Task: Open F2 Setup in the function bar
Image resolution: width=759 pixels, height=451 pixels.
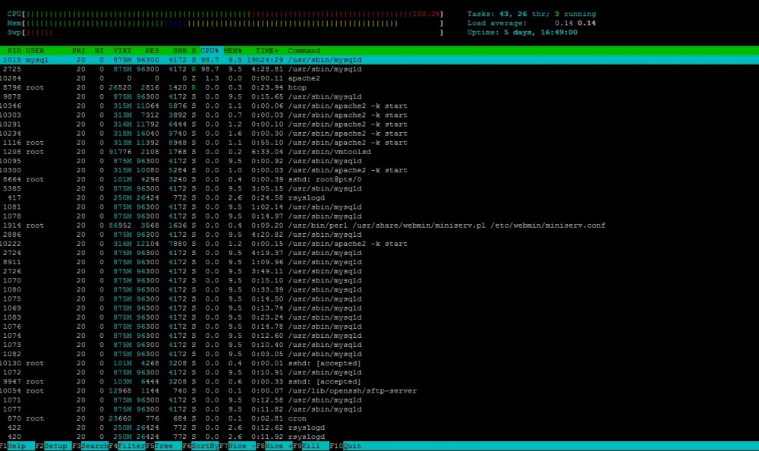Action: 55,446
